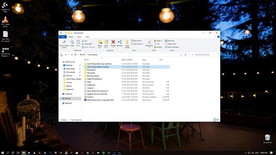This screenshot has width=276, height=155.
Task: Select the My Games folder
Action: point(126,73)
